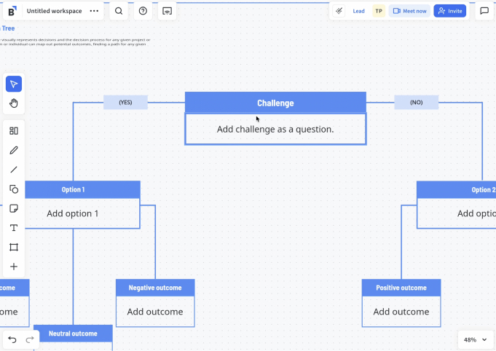Activate the hand pan tool
The width and height of the screenshot is (496, 351).
13,103
